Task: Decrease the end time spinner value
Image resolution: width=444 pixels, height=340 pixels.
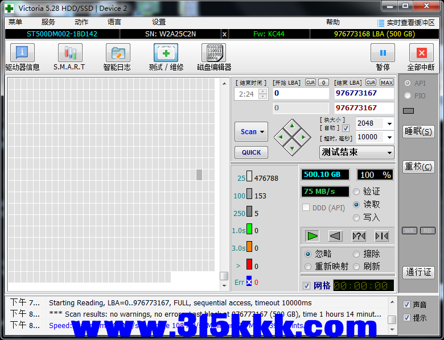Action: [x=263, y=97]
